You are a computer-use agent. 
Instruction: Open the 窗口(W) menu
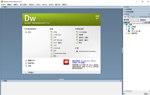coord(58,5)
